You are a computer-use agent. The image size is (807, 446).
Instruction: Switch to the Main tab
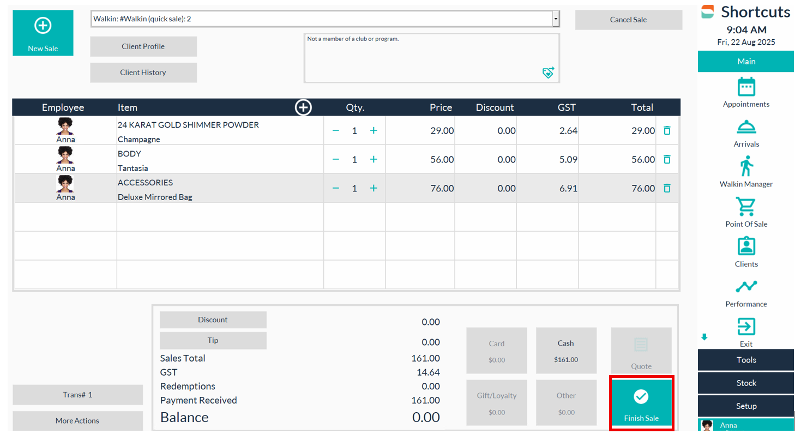[746, 62]
